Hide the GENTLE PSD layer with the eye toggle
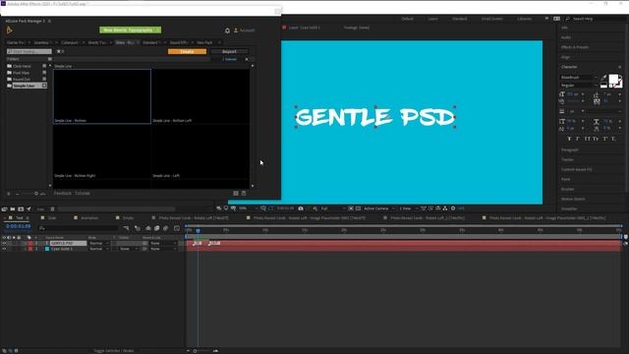Image resolution: width=629 pixels, height=354 pixels. click(4, 243)
